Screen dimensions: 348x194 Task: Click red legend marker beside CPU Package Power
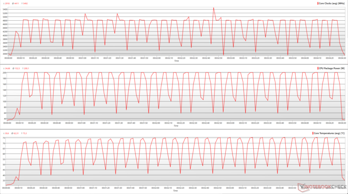point(318,68)
